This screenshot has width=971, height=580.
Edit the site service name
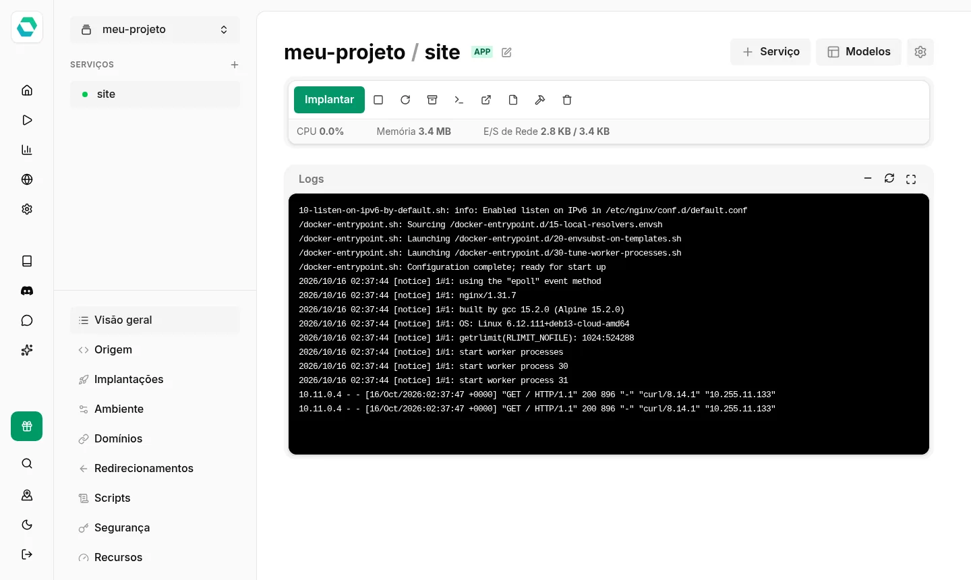[x=506, y=52]
